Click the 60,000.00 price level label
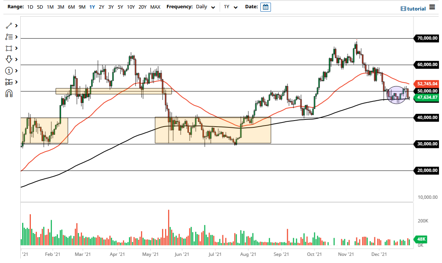Screen dimensions: 442x263 (427, 65)
